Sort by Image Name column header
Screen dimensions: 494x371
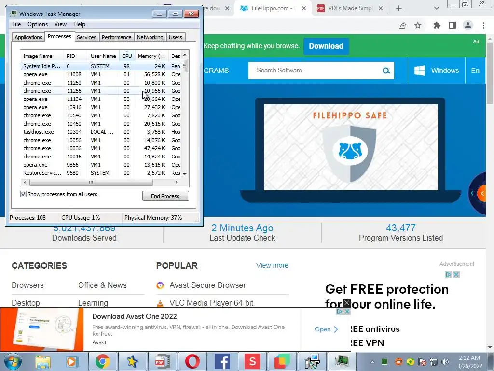coord(42,56)
